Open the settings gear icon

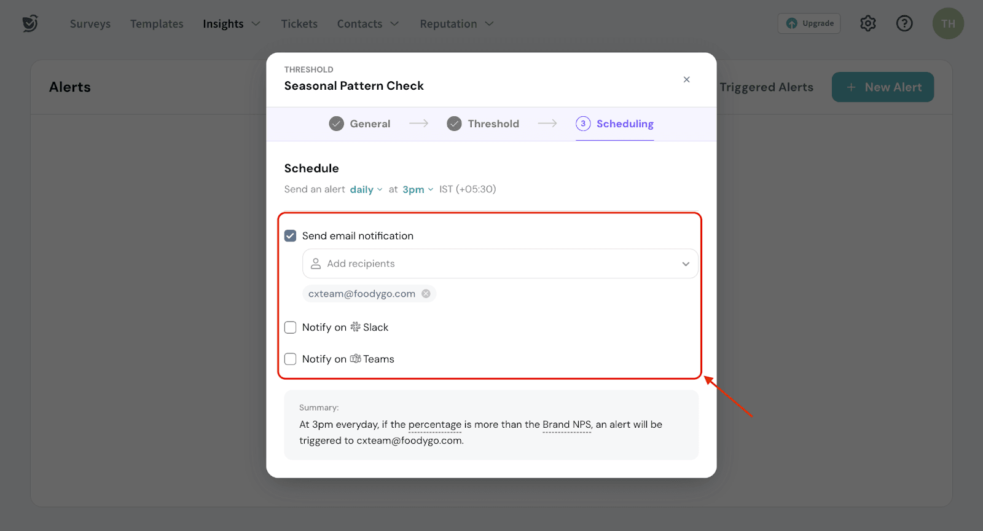click(x=867, y=23)
